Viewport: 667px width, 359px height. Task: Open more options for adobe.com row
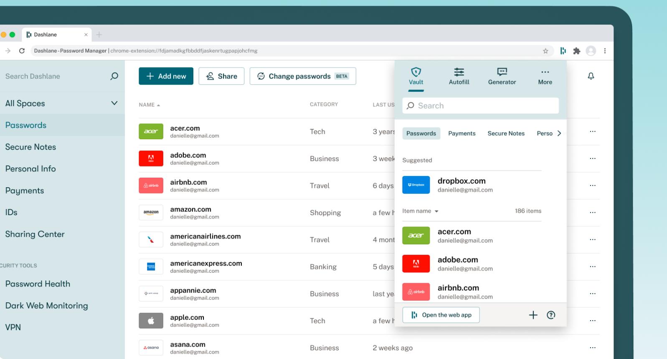click(593, 158)
